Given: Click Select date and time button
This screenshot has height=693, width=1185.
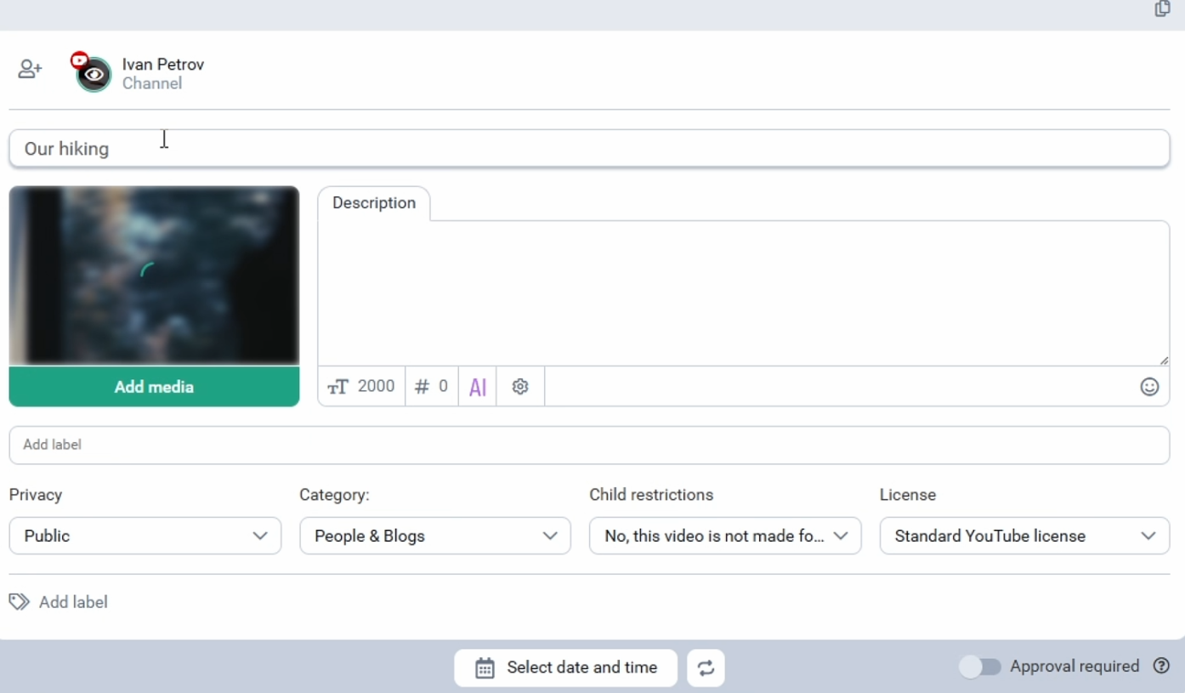Looking at the screenshot, I should (565, 668).
